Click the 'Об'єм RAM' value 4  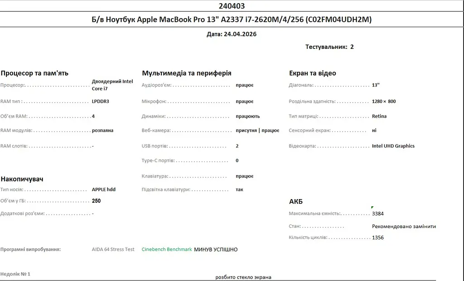[x=93, y=116]
